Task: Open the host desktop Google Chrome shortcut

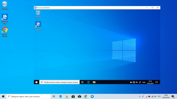Action: coord(5,32)
